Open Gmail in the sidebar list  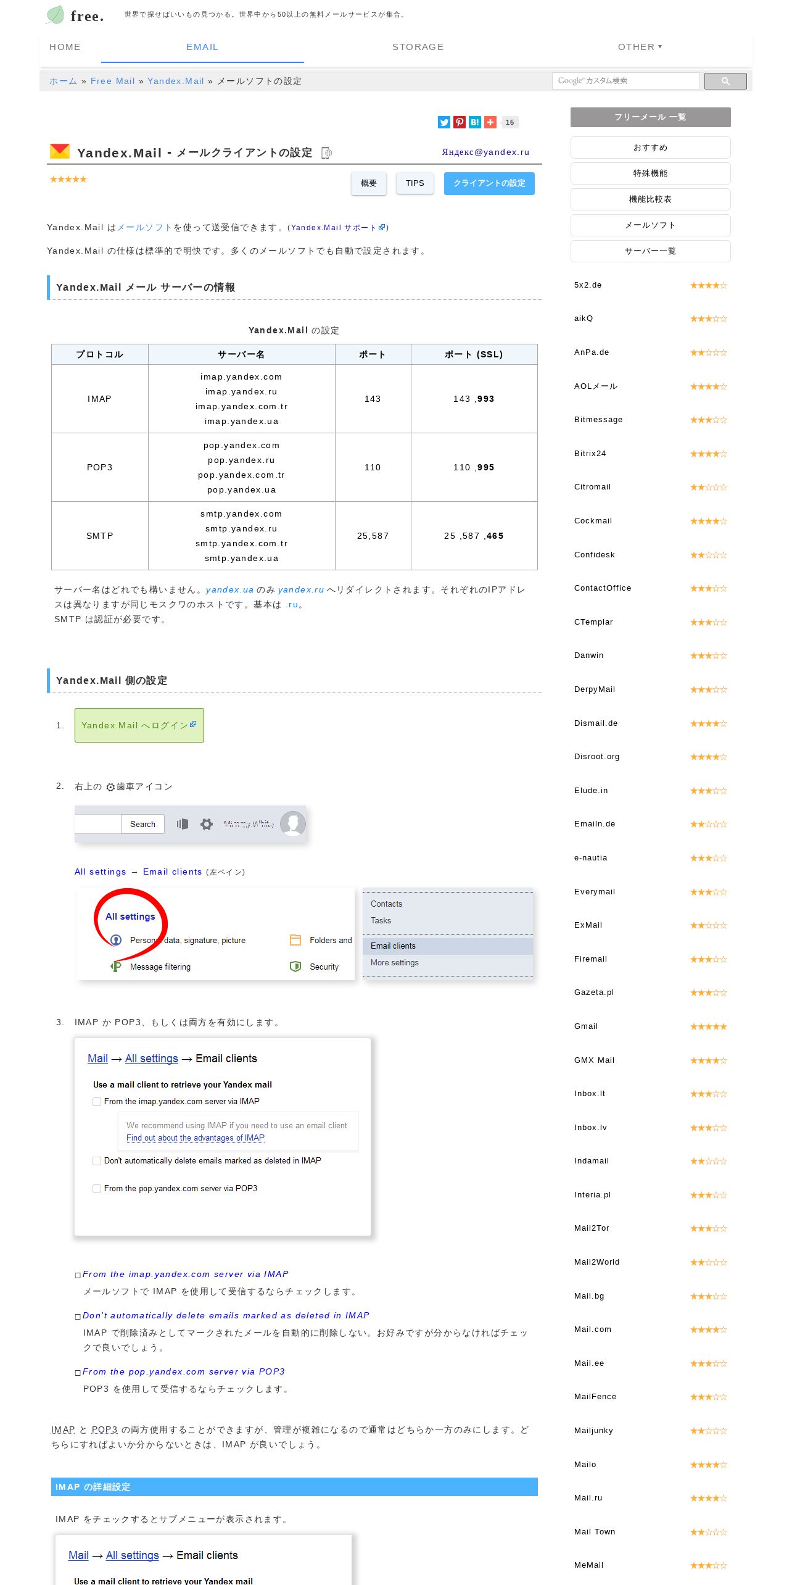click(586, 1026)
